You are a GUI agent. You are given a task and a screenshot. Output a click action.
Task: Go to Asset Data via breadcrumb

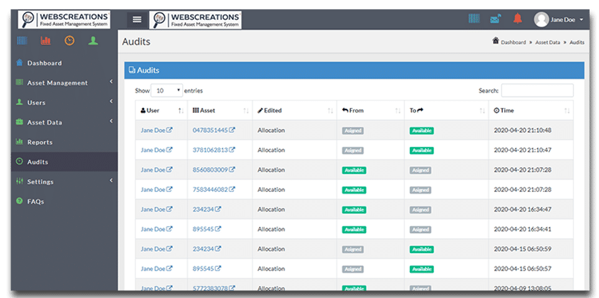point(547,42)
